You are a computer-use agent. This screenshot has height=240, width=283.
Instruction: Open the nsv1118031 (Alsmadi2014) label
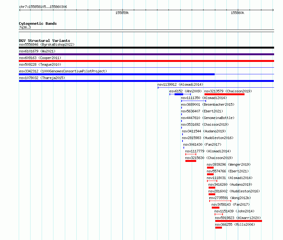pyautogui.click(x=229, y=178)
